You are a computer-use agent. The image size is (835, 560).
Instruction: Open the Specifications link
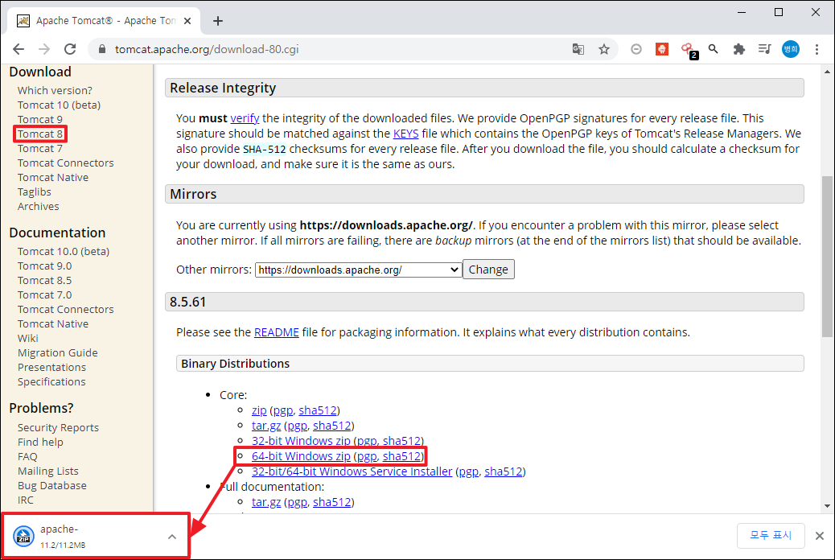pyautogui.click(x=51, y=381)
